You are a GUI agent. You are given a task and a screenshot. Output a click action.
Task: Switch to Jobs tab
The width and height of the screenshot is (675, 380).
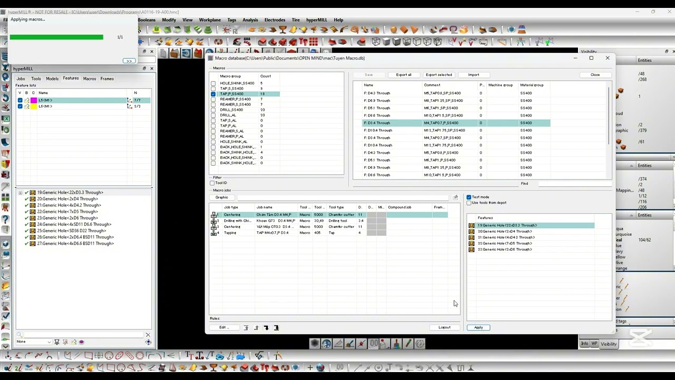[x=21, y=79]
